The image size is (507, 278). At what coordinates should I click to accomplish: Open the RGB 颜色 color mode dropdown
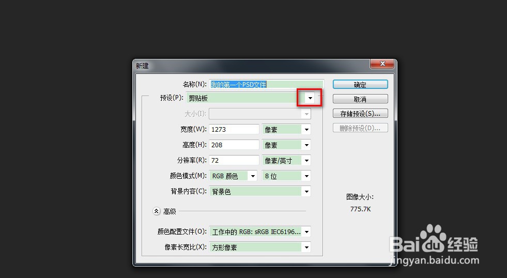coord(233,176)
